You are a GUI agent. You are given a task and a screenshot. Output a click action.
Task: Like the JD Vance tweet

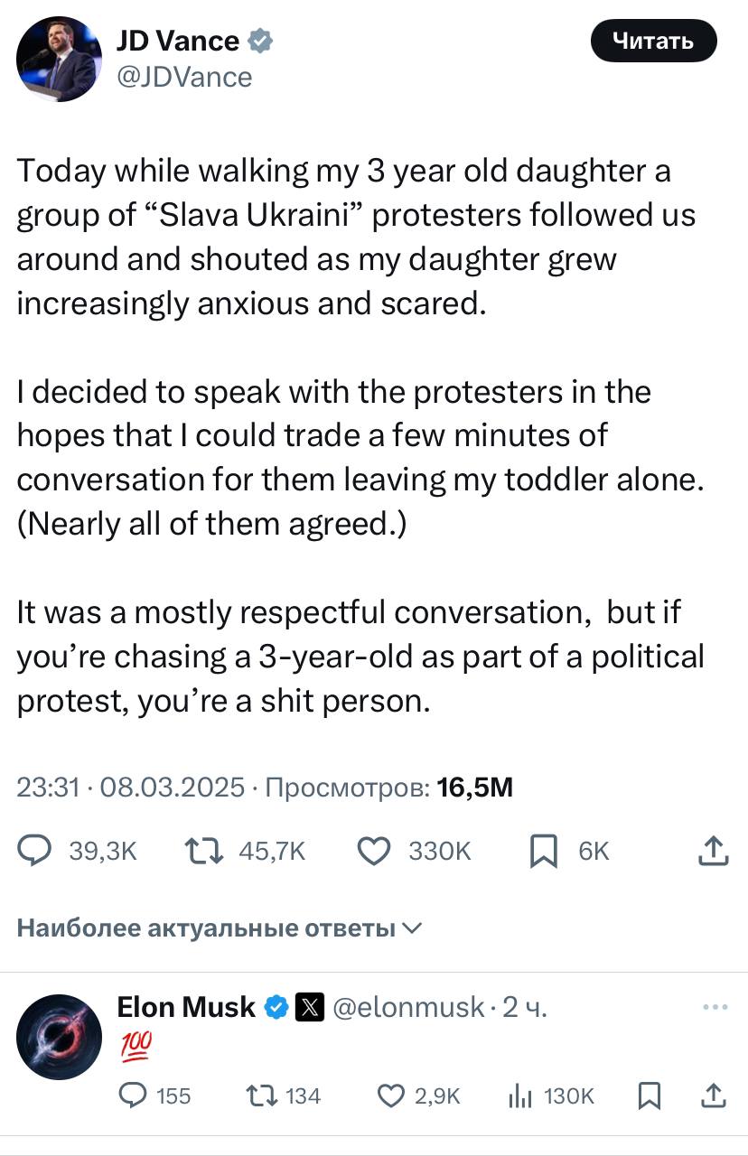tap(375, 851)
